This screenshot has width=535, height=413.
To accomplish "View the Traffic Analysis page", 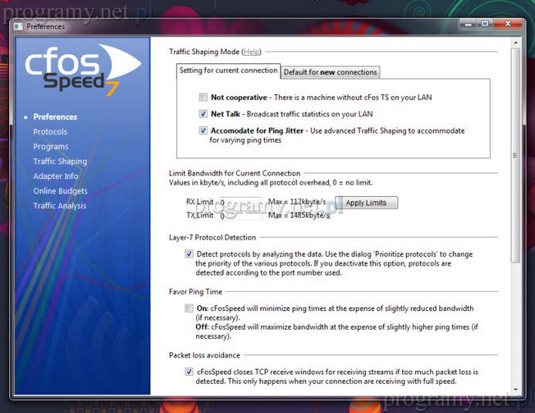I will (59, 206).
